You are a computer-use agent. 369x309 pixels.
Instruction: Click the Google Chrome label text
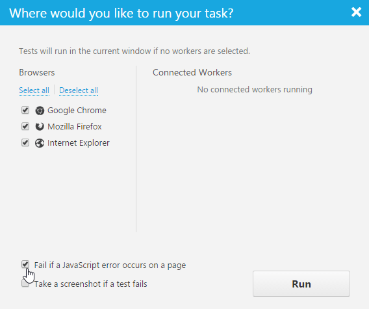(77, 111)
